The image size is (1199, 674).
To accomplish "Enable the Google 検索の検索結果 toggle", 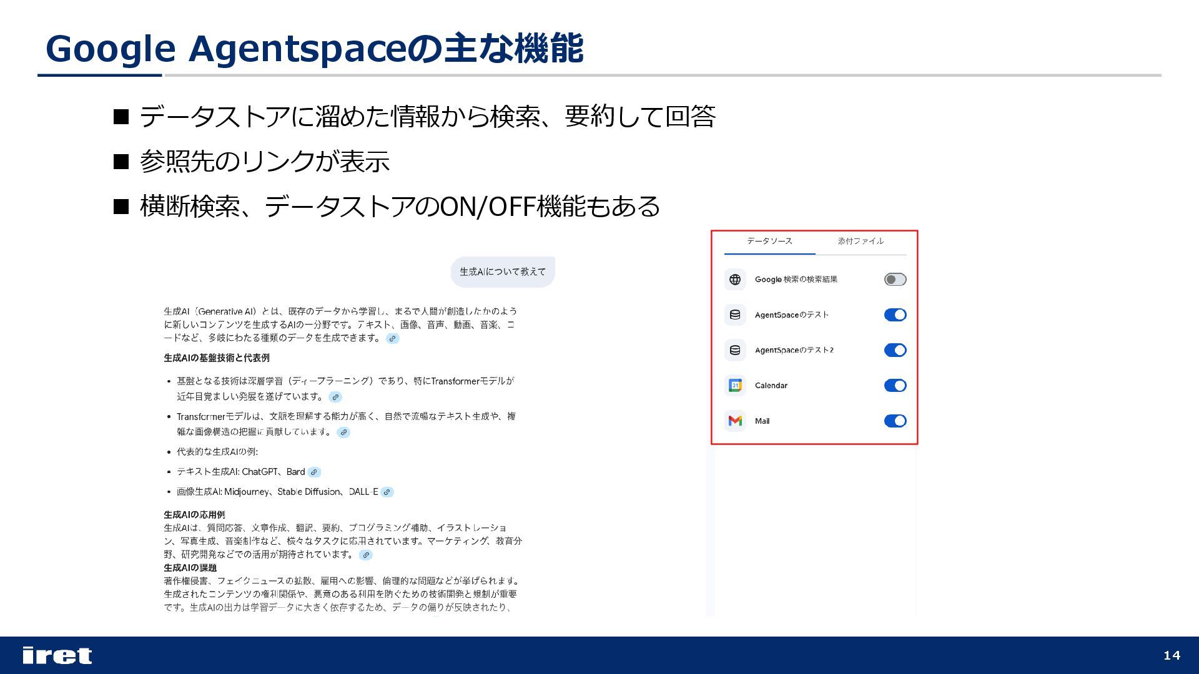I will click(895, 280).
